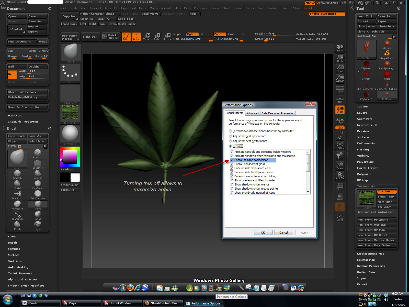Expand the Polygroups section
Image resolution: width=409 pixels, height=307 pixels.
(x=365, y=162)
